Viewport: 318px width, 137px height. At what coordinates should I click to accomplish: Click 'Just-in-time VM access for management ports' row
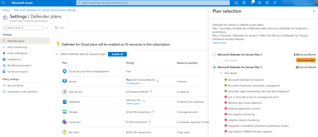[x=252, y=97]
